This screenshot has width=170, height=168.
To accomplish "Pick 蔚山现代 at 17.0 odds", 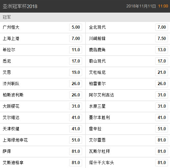I will tap(162, 61).
